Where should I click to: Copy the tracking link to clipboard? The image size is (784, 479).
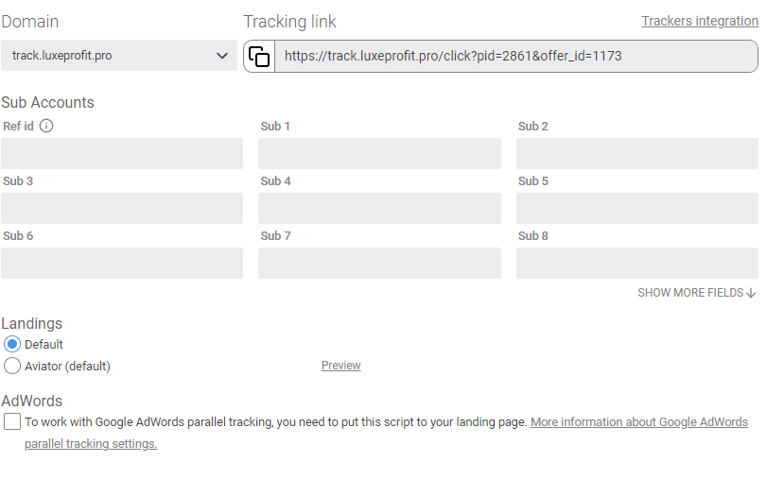[x=259, y=57]
